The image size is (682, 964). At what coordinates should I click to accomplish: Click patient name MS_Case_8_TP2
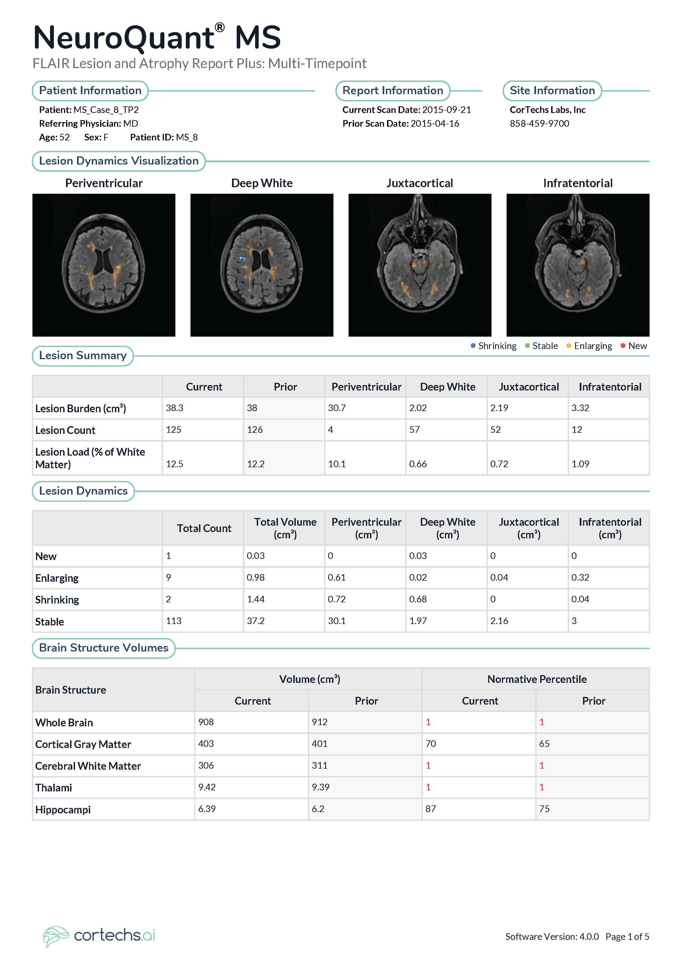click(106, 110)
